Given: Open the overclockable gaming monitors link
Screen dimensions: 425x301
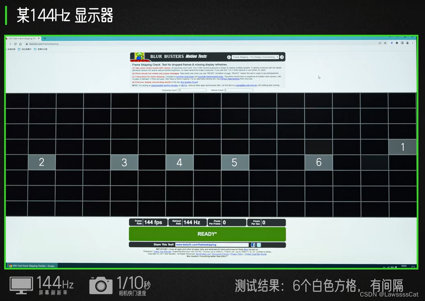Looking at the screenshot, I should (x=165, y=85).
